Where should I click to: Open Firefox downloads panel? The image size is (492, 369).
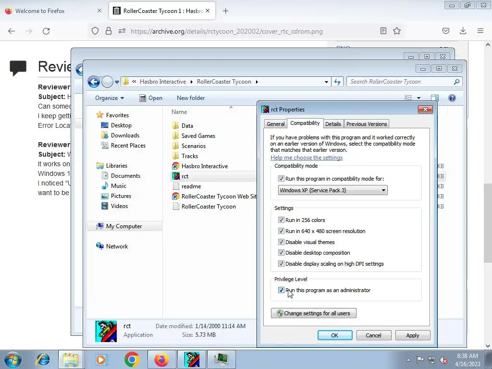[x=463, y=31]
